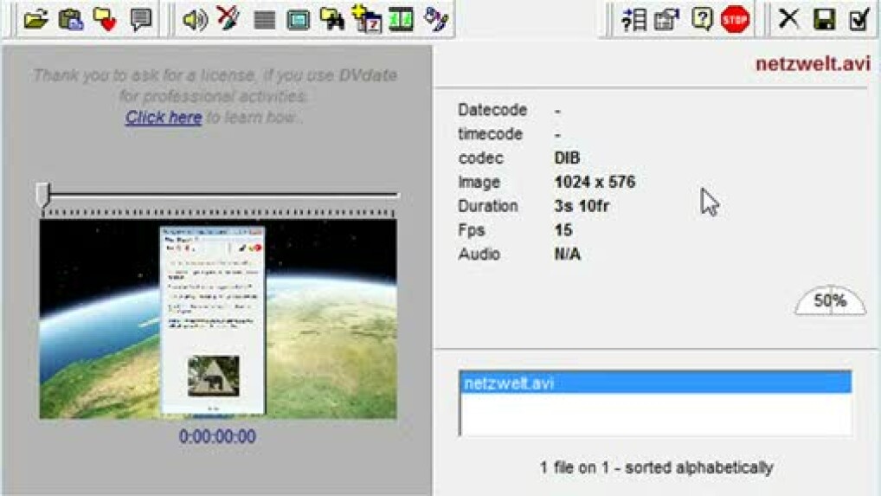The image size is (881, 496).
Task: Click the green film frames icon
Action: (x=401, y=19)
